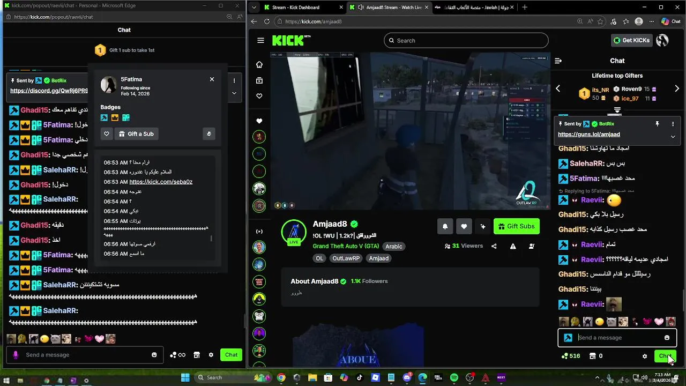Select the Arabic language tag
The image size is (686, 386).
(x=394, y=247)
